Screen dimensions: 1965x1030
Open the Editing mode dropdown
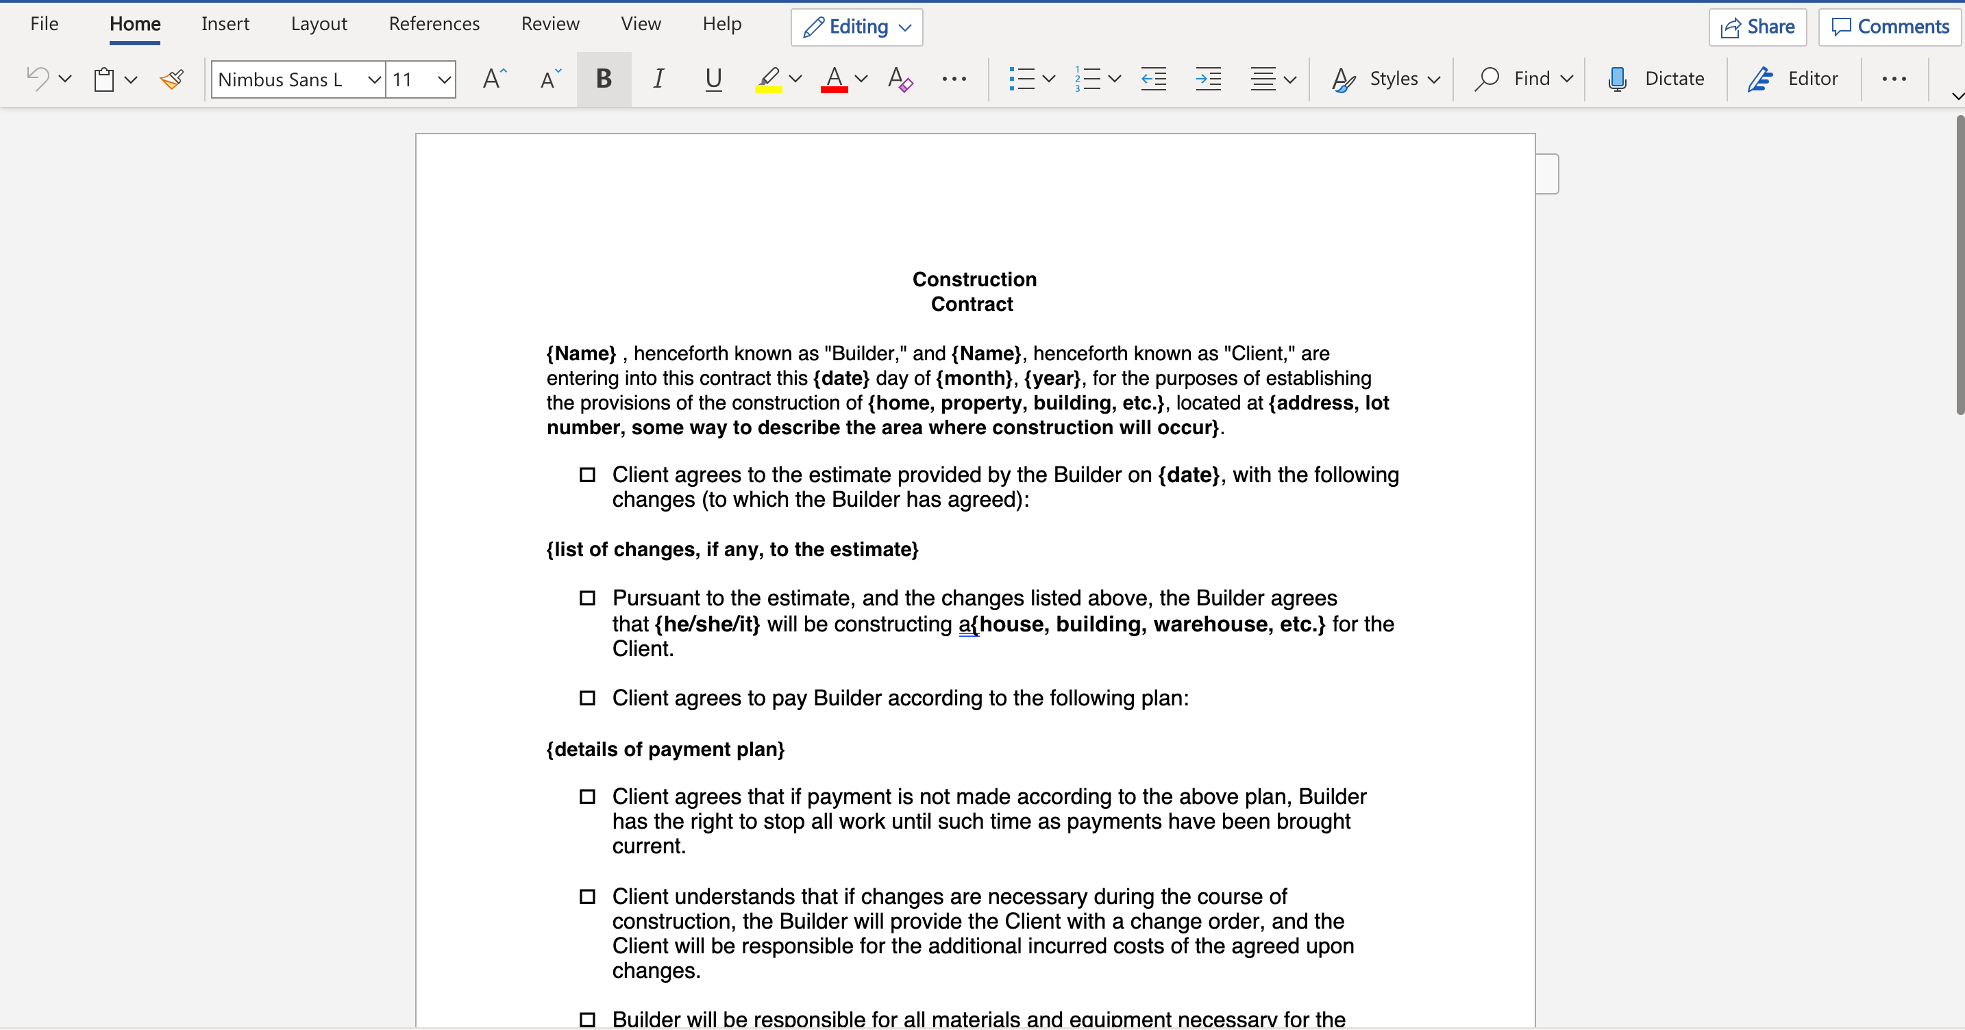856,27
